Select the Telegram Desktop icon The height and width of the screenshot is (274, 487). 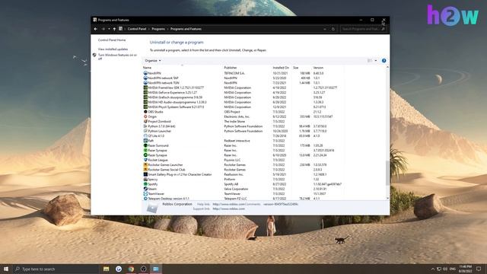[x=145, y=198]
